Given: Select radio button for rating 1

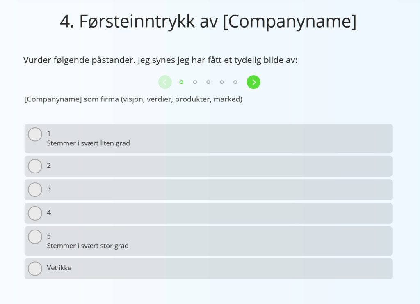Looking at the screenshot, I should click(35, 134).
